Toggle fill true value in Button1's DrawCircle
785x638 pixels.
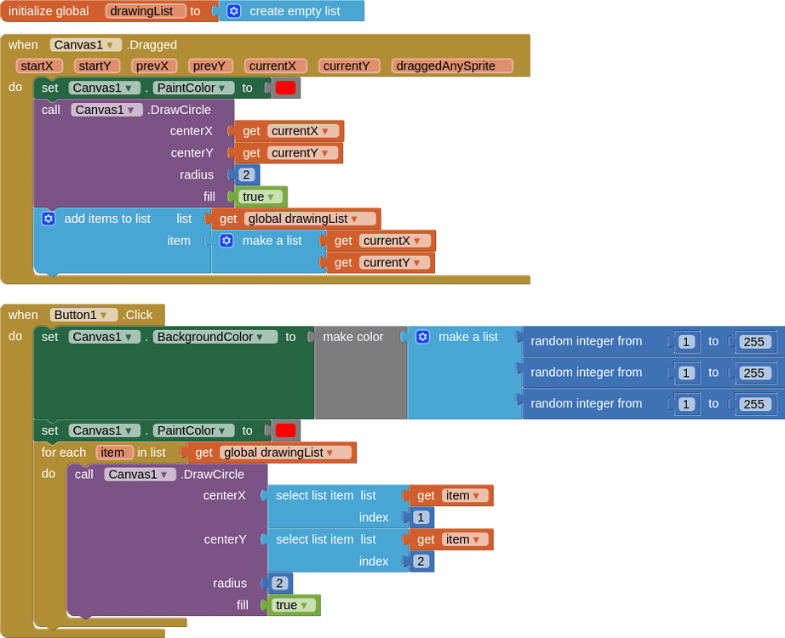(303, 605)
